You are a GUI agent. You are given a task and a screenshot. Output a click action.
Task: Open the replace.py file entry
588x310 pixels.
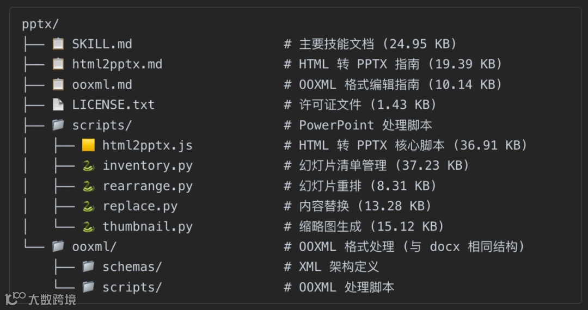(140, 206)
